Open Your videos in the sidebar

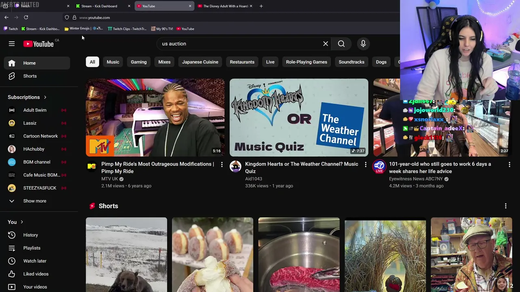(x=37, y=287)
